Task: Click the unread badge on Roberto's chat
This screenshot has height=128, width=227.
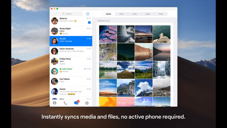Action: click(89, 22)
